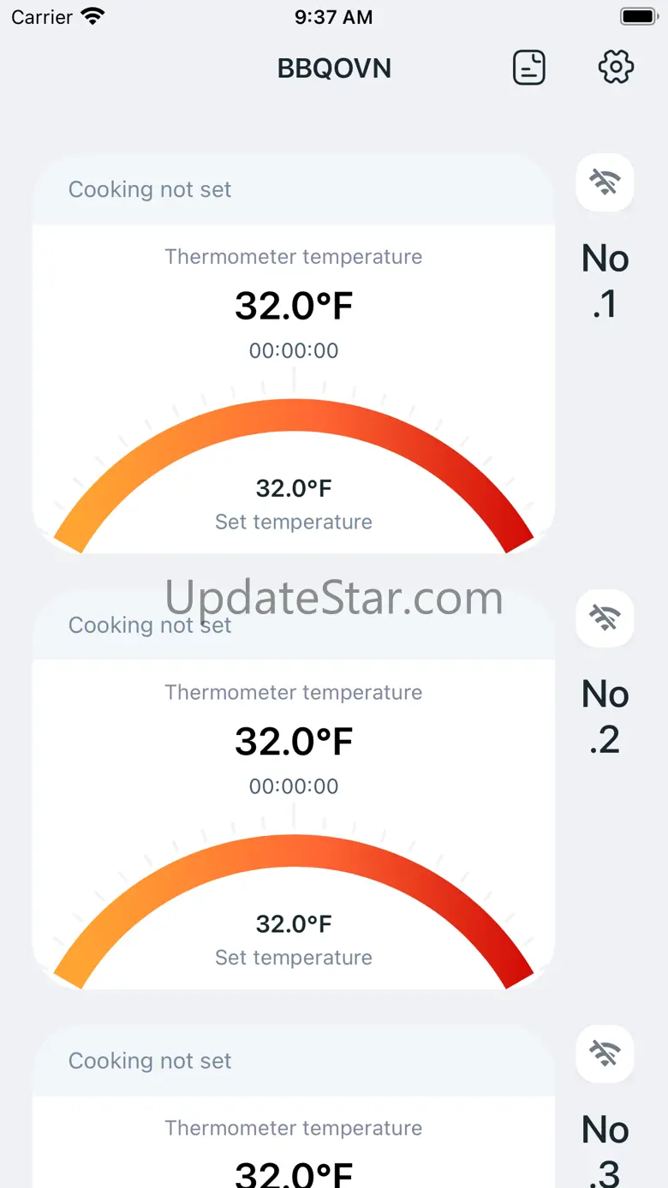The width and height of the screenshot is (668, 1188).
Task: Open third card's 'Cooking not set' header
Action: point(294,1061)
